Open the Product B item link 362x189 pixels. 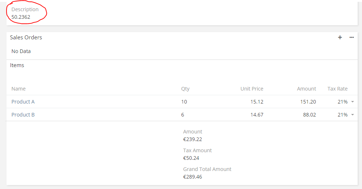point(23,115)
